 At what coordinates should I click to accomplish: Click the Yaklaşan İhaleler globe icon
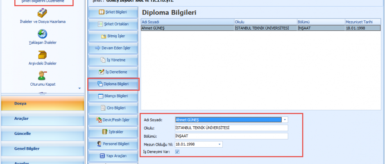[x=41, y=34]
